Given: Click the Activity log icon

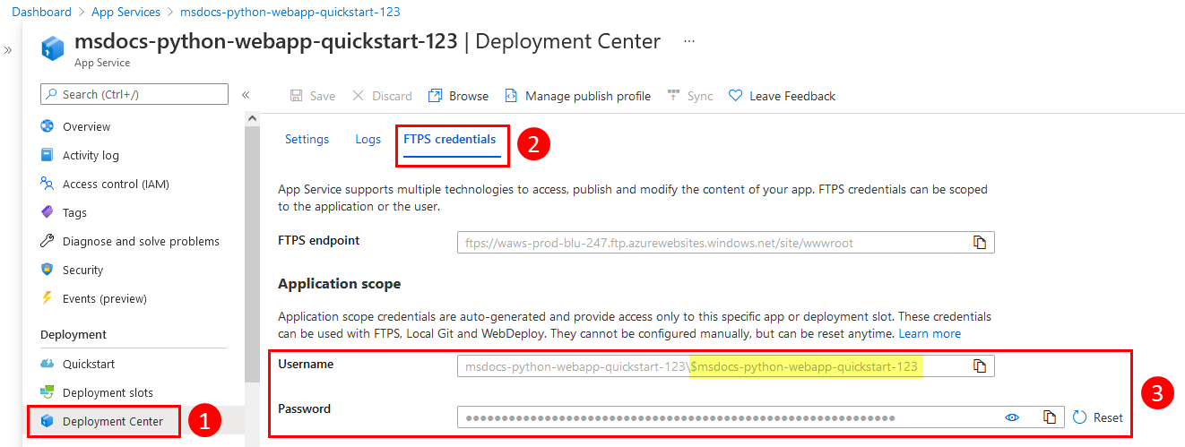Looking at the screenshot, I should pos(48,155).
